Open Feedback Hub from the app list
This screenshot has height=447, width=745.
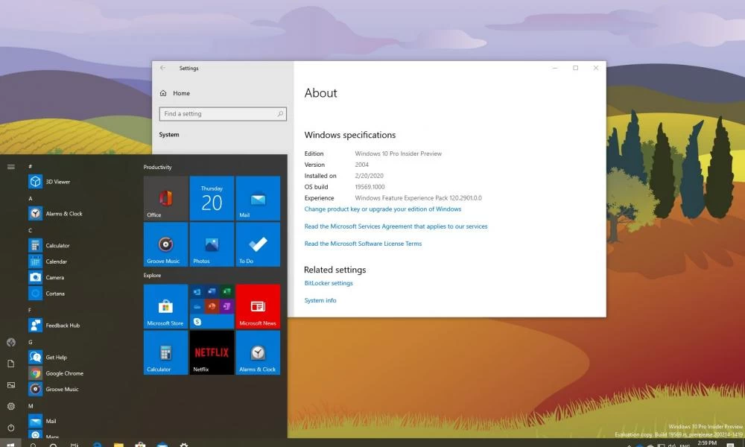pyautogui.click(x=63, y=326)
